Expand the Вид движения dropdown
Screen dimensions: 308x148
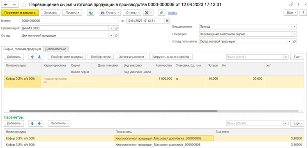[294, 27]
